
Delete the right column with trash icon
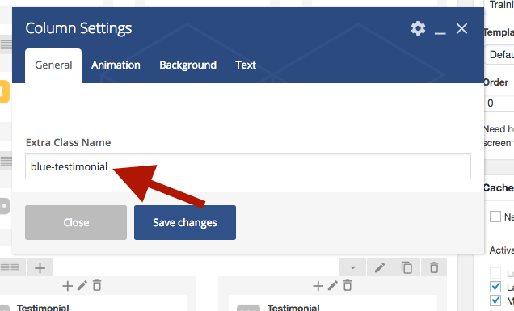pos(348,285)
